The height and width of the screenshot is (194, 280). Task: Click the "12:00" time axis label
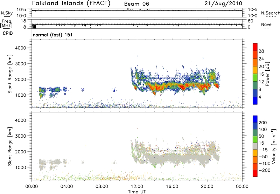137,187
